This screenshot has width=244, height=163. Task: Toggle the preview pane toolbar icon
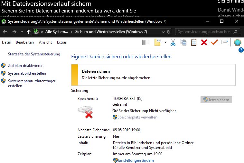click(x=146, y=42)
